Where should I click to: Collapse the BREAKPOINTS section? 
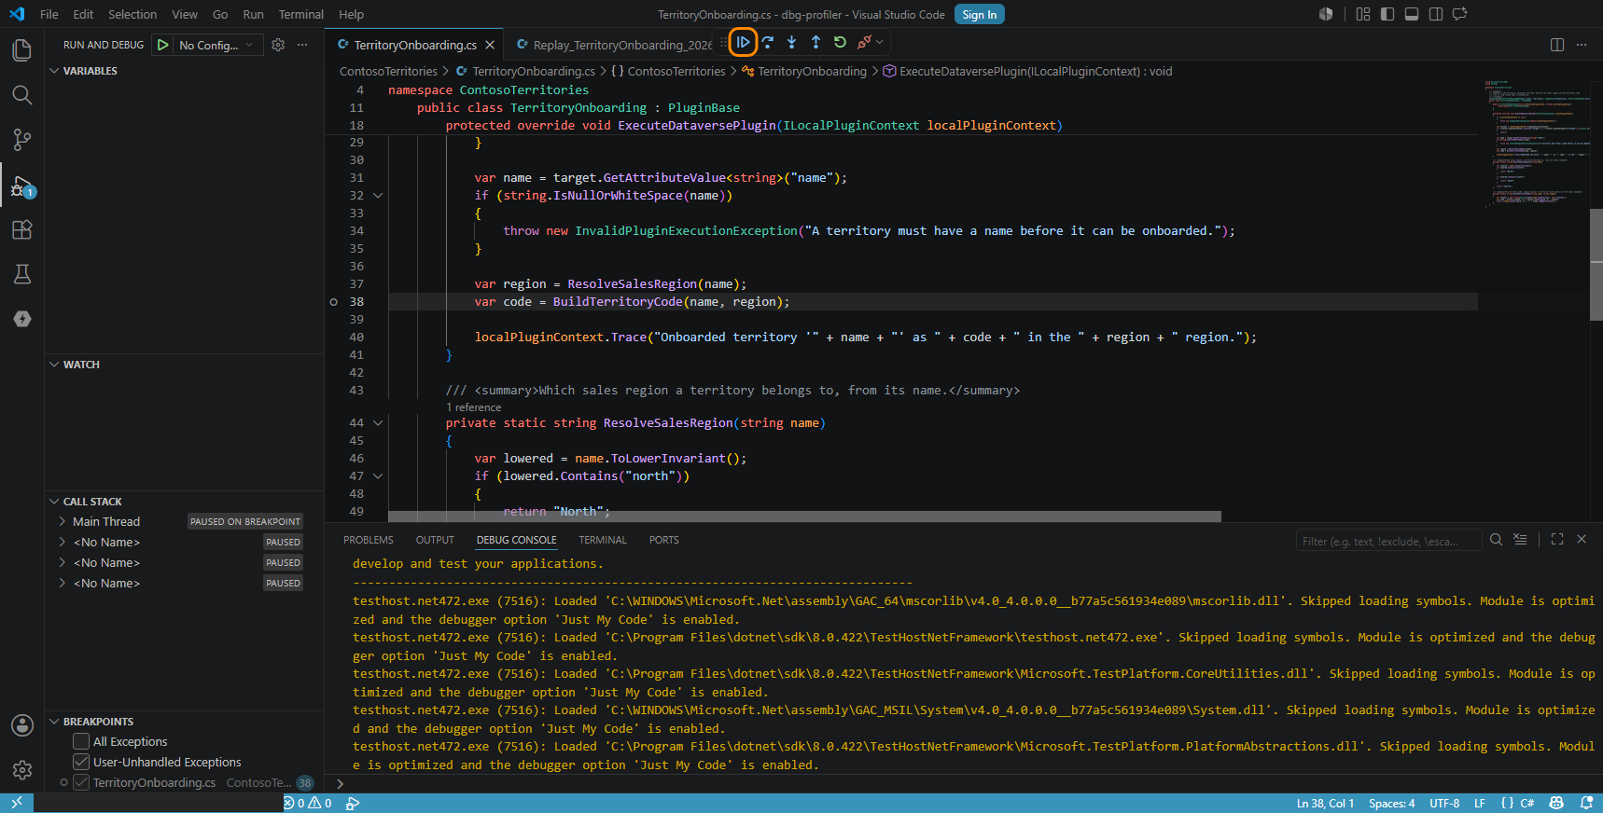54,722
